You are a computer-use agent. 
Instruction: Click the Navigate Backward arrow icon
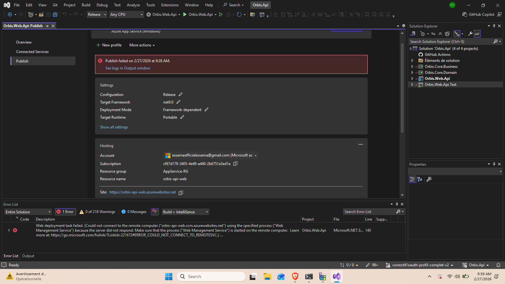10,15
